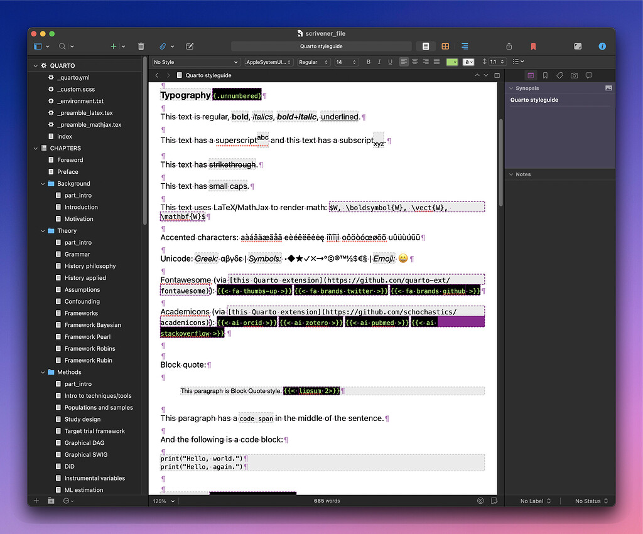The width and height of the screenshot is (643, 534).
Task: Switch to Outliner view mode
Action: point(464,46)
